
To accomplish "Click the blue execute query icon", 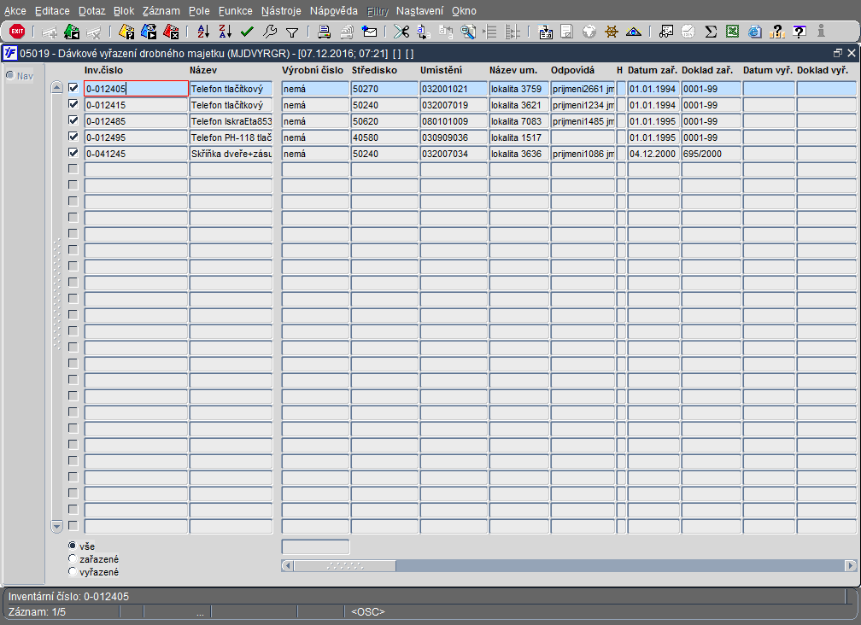I will coord(149,32).
